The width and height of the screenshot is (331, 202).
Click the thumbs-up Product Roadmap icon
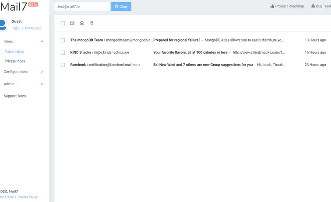272,6
